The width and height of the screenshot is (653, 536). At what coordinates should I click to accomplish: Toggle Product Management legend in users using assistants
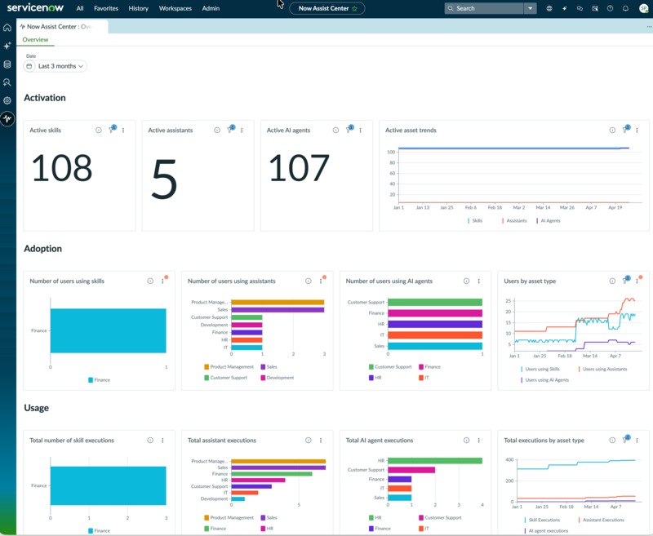coord(229,366)
